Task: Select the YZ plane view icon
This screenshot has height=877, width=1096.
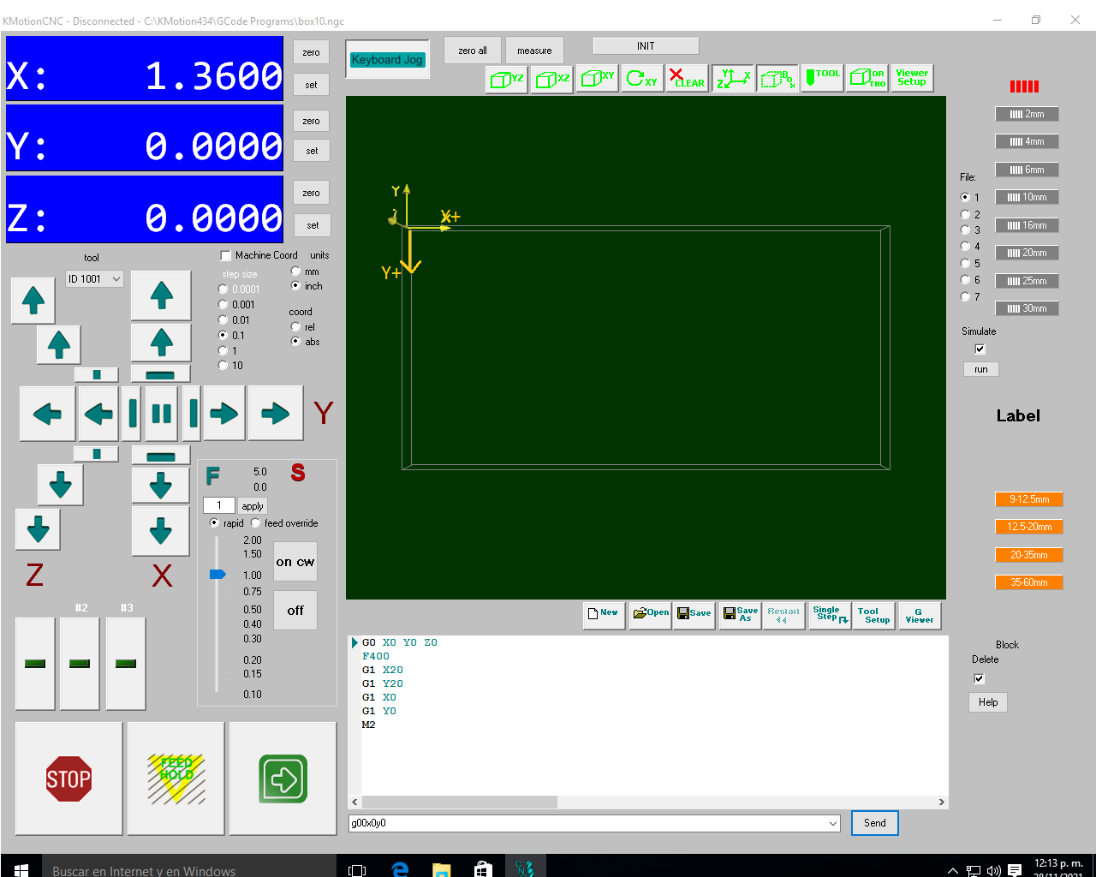Action: coord(507,79)
